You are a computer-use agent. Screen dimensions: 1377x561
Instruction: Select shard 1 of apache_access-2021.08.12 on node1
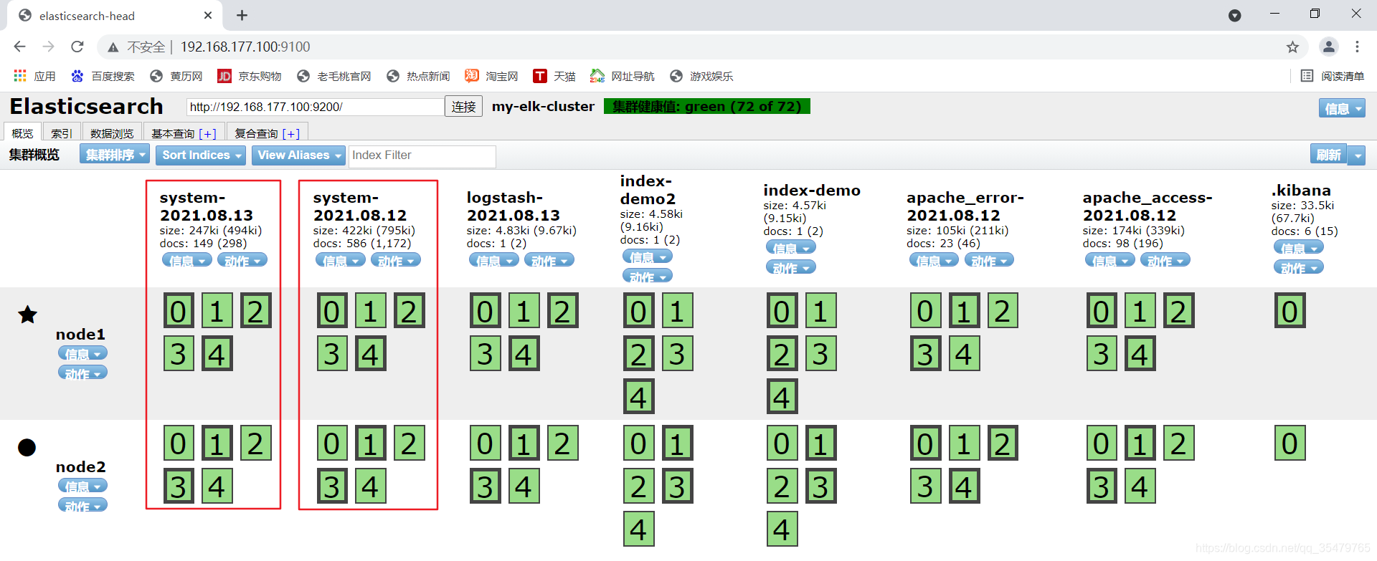(1140, 311)
